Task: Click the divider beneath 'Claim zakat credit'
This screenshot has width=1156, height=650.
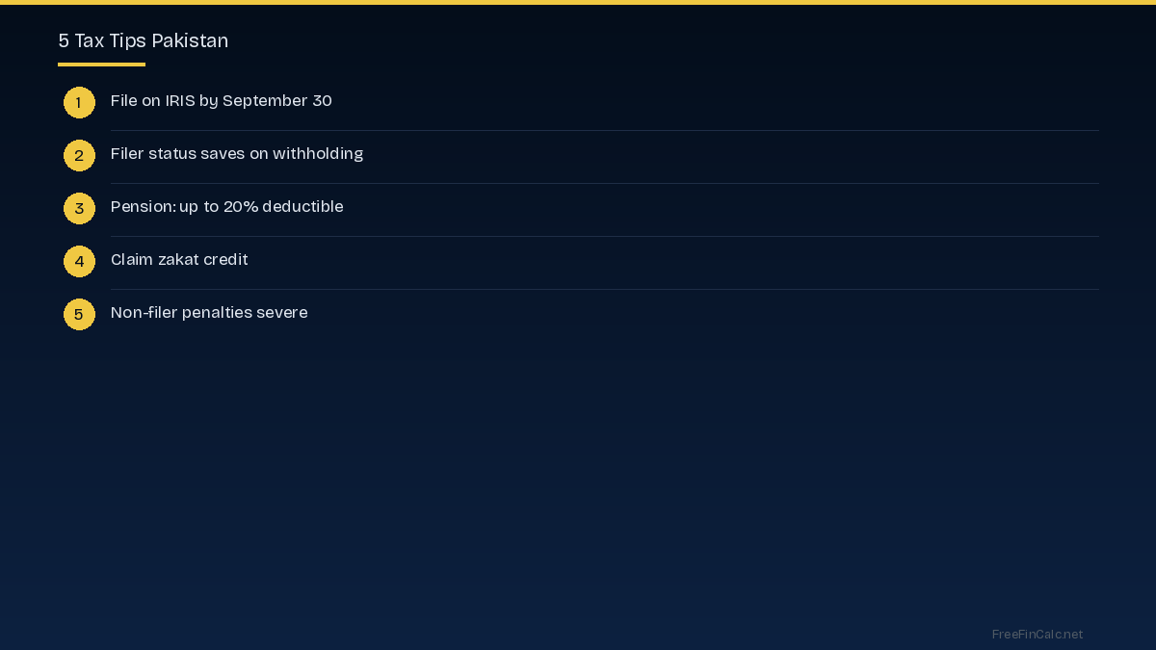Action: click(x=604, y=289)
